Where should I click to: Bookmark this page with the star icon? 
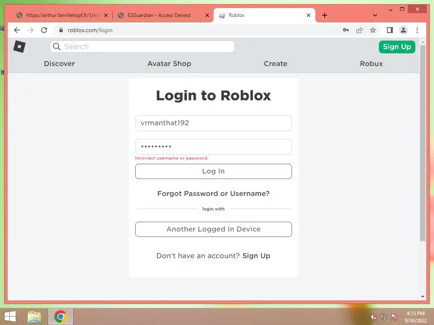coord(373,30)
